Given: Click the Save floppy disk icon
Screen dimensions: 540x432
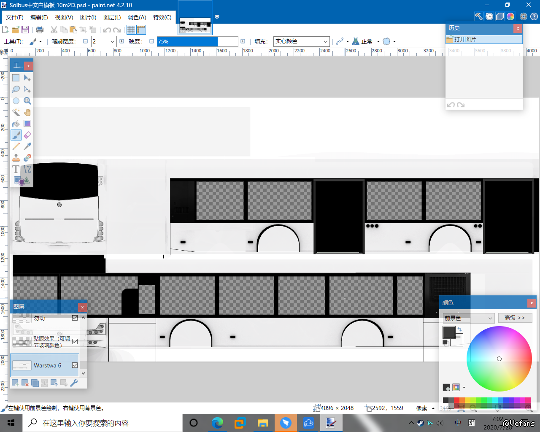Looking at the screenshot, I should pos(25,30).
